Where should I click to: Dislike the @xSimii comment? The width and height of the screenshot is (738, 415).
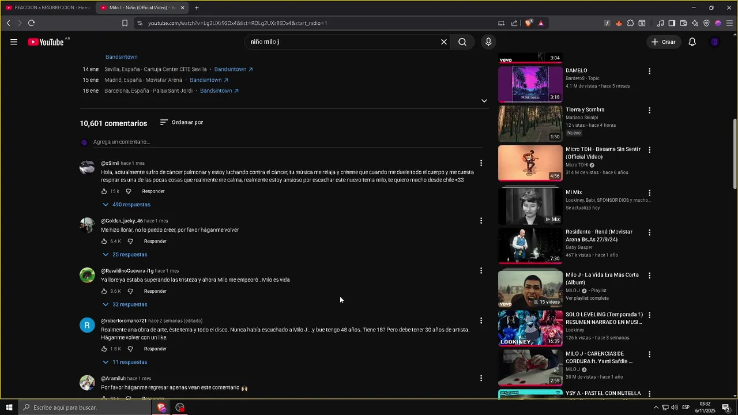(x=129, y=191)
